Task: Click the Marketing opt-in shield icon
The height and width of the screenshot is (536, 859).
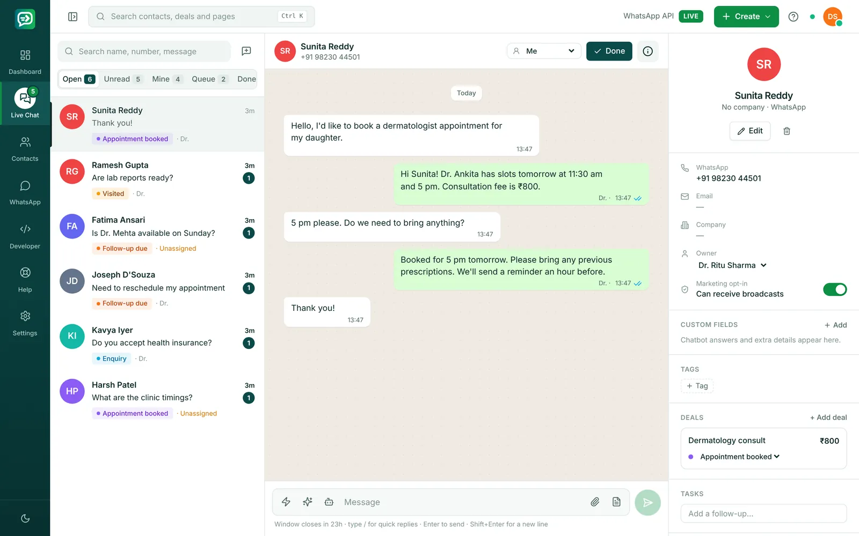Action: [685, 289]
